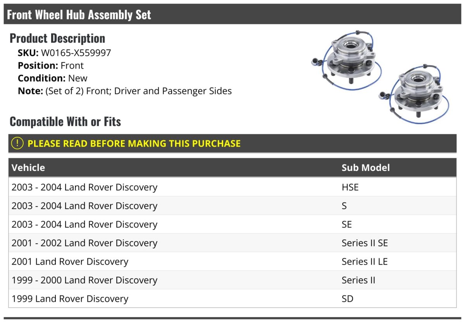Screen dimensions: 465x323
Task: Click the Sub Model column header
Action: [365, 167]
